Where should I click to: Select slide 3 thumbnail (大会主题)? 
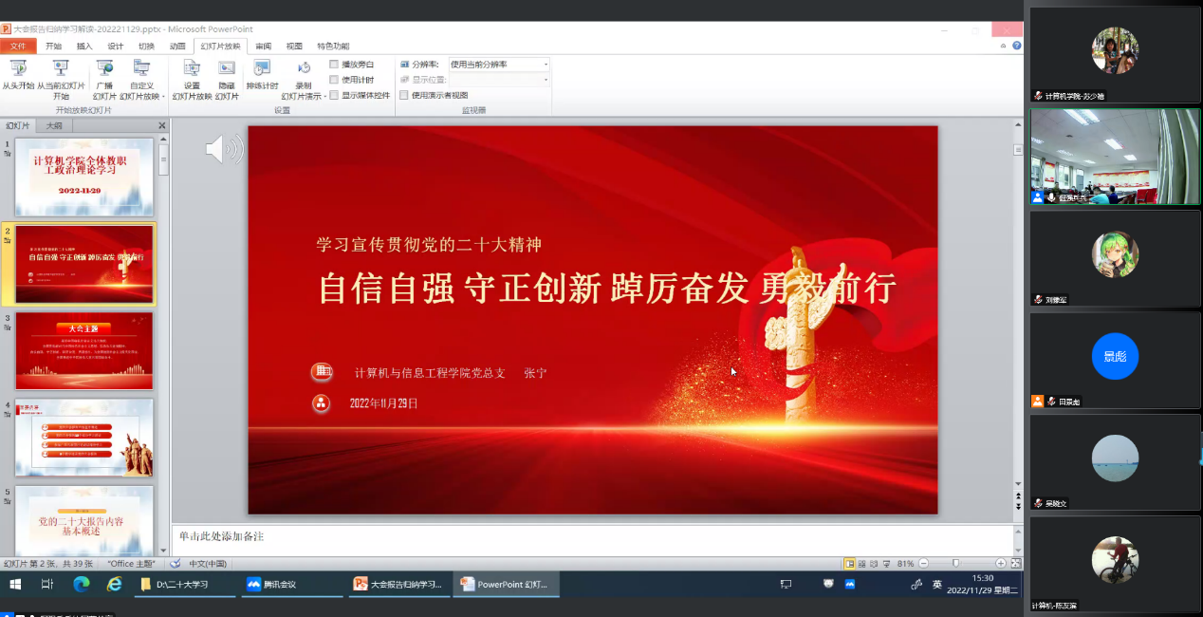point(83,350)
